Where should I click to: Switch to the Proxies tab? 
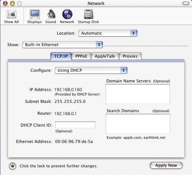coord(130,56)
